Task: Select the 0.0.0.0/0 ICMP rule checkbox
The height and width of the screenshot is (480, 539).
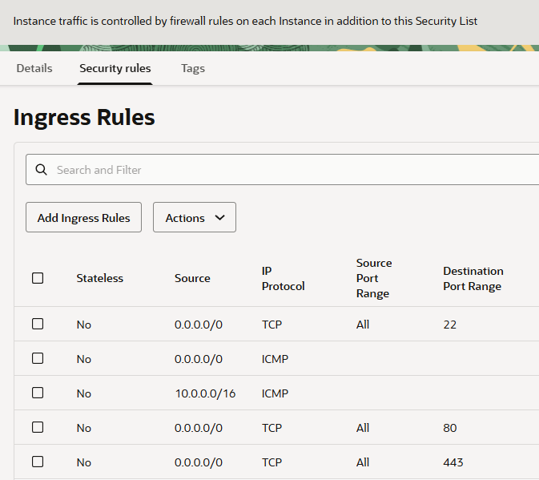Action: (38, 358)
